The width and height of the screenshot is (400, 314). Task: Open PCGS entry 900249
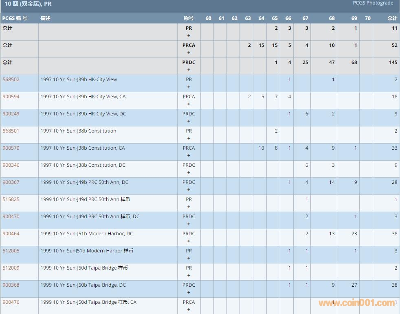tap(11, 114)
